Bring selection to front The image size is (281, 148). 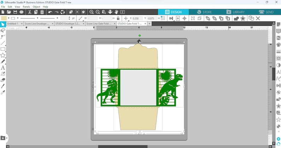pyautogui.click(x=208, y=18)
